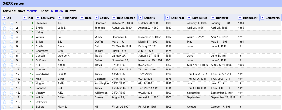Star row 3 Kirbay
The height and width of the screenshot is (110, 282).
[x=4, y=32]
